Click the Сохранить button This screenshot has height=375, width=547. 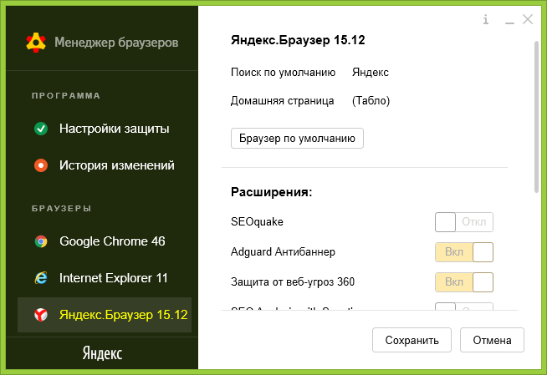point(412,340)
